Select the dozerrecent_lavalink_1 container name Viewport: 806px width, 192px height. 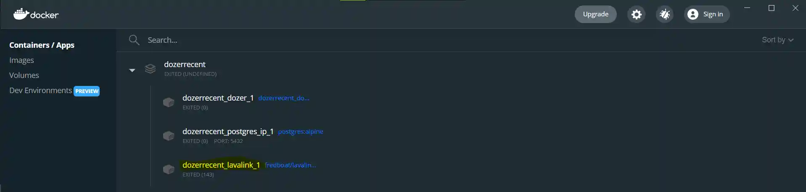tap(221, 165)
